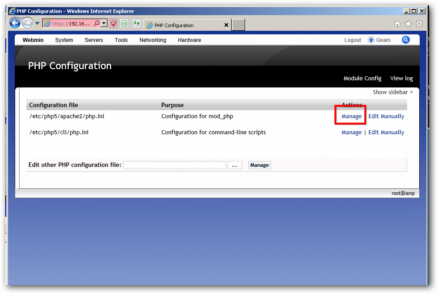
Task: Click the browser Back arrow button
Action: 15,23
